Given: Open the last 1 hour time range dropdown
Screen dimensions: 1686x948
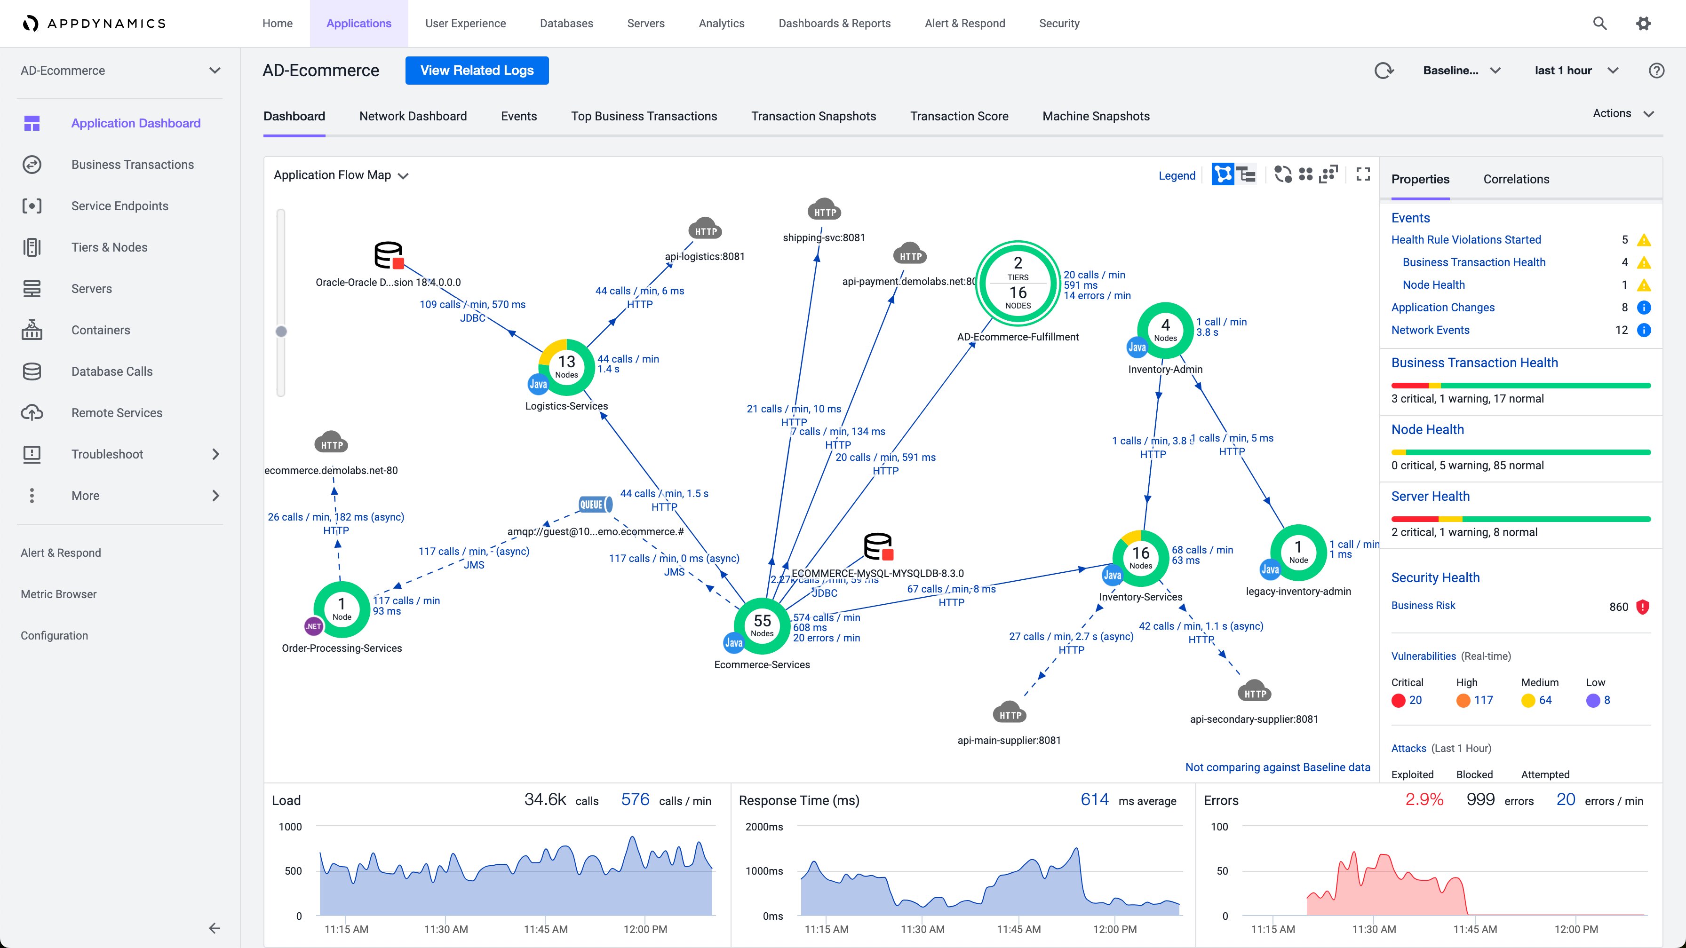Looking at the screenshot, I should 1576,71.
